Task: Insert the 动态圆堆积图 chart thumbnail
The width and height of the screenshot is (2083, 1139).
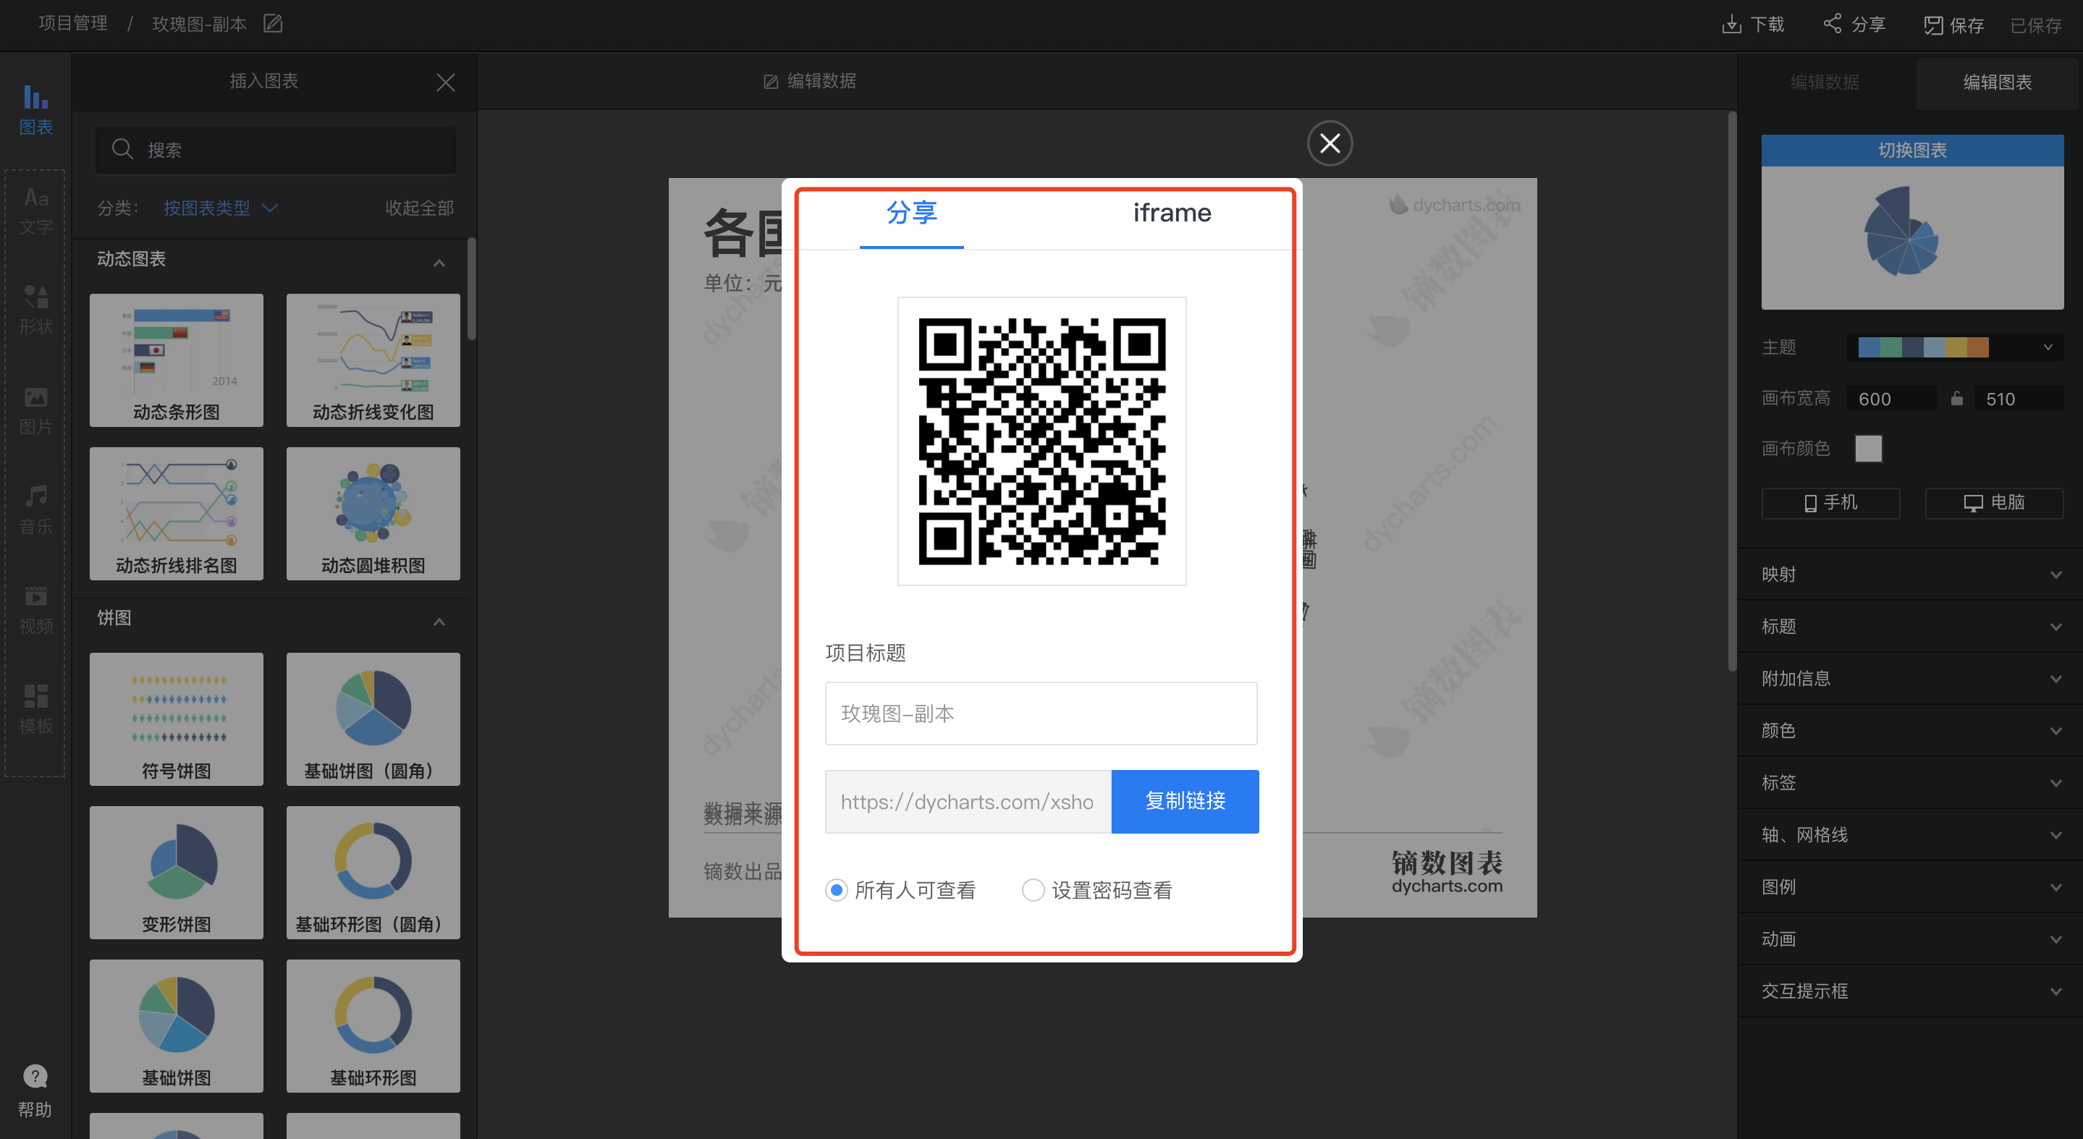Action: (373, 513)
